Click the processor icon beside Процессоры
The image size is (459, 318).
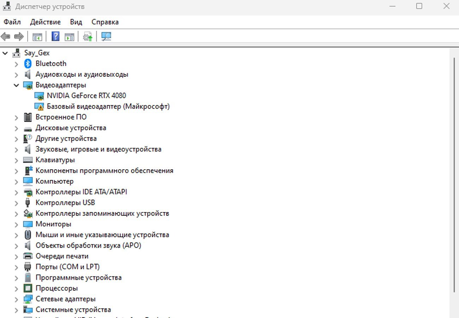pyautogui.click(x=28, y=288)
